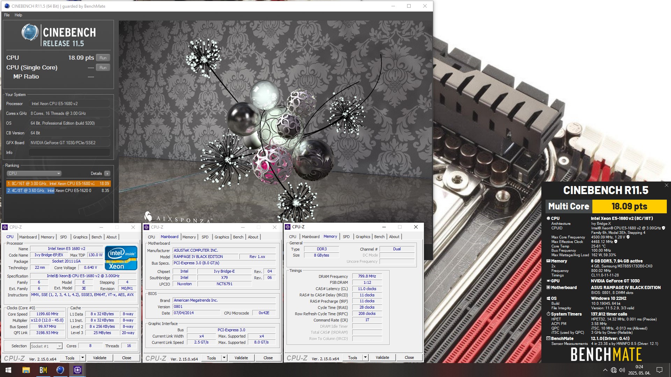Click the Intel Xeon inside logo badge
The height and width of the screenshot is (377, 671).
[121, 258]
